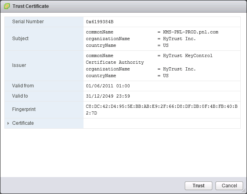Click the vSphere icon in title bar

7,6
